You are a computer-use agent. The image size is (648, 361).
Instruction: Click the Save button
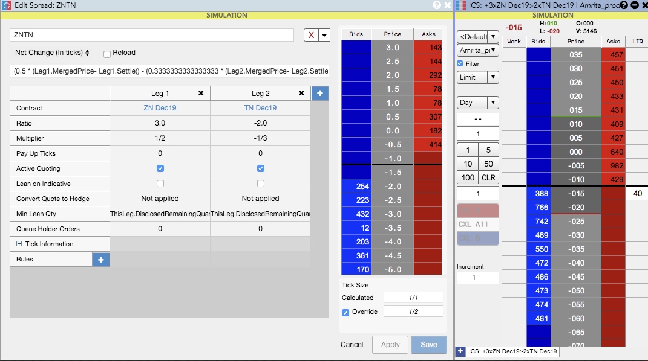click(428, 345)
